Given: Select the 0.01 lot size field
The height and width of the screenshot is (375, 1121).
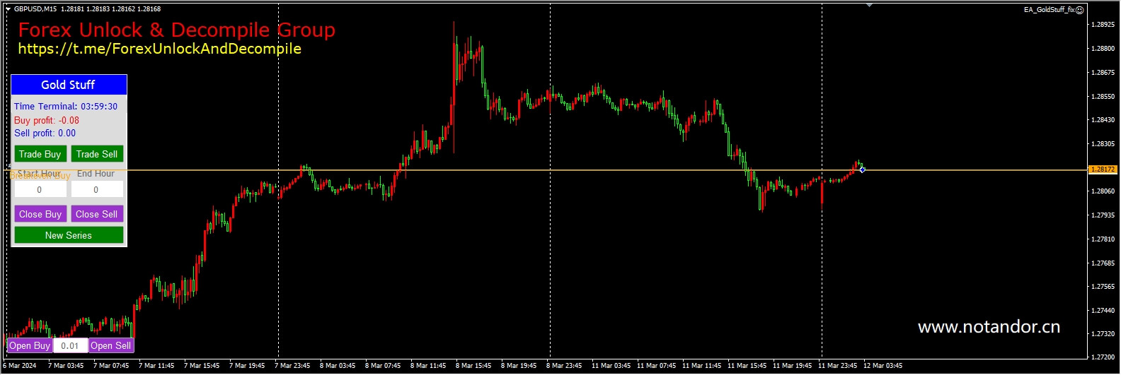Looking at the screenshot, I should click(70, 345).
